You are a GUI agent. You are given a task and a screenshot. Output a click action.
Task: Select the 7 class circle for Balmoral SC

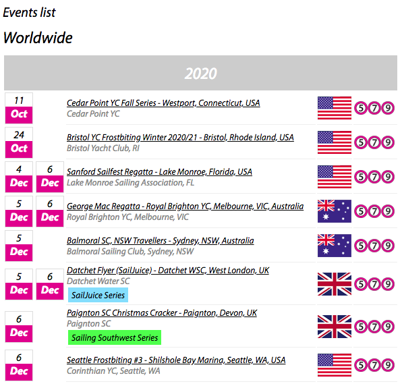[374, 246]
